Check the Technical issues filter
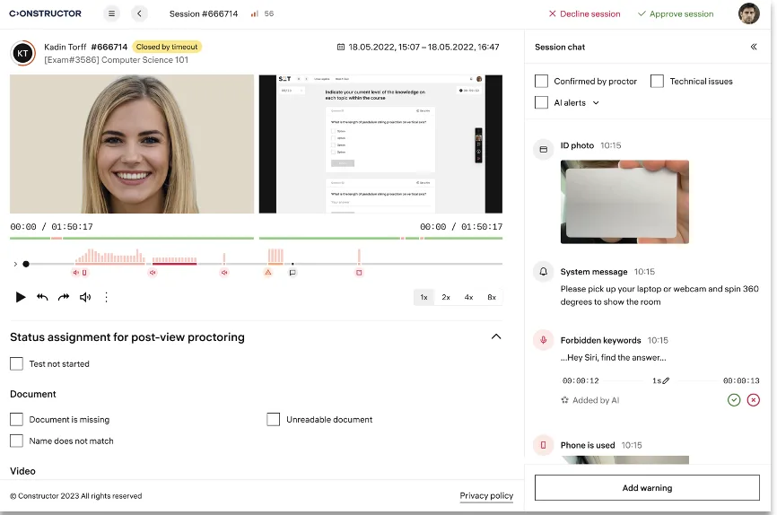 pos(657,81)
